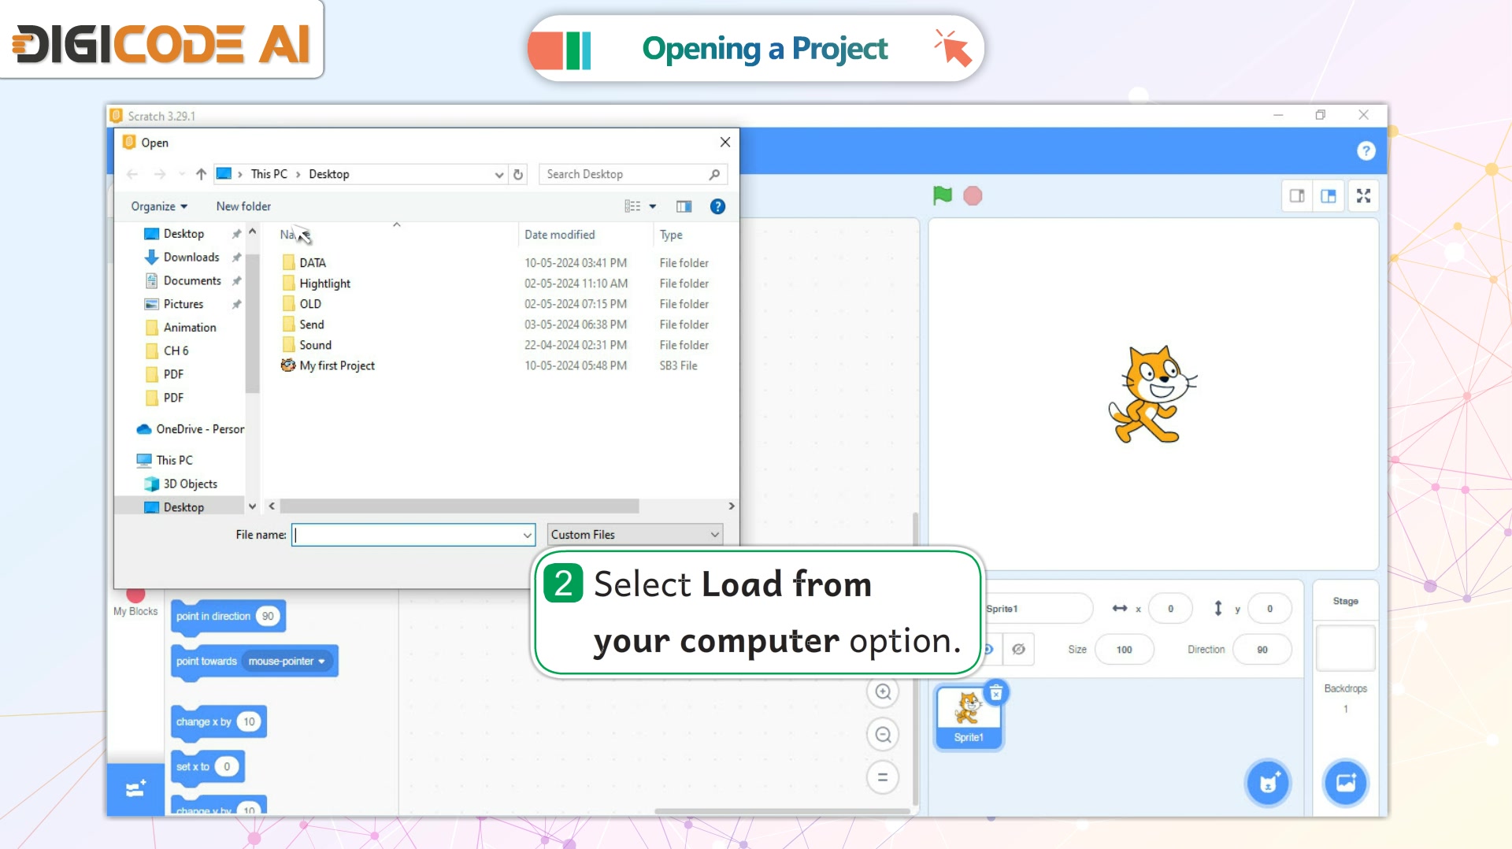Click the green flag in Scratch
1512x849 pixels.
click(942, 195)
